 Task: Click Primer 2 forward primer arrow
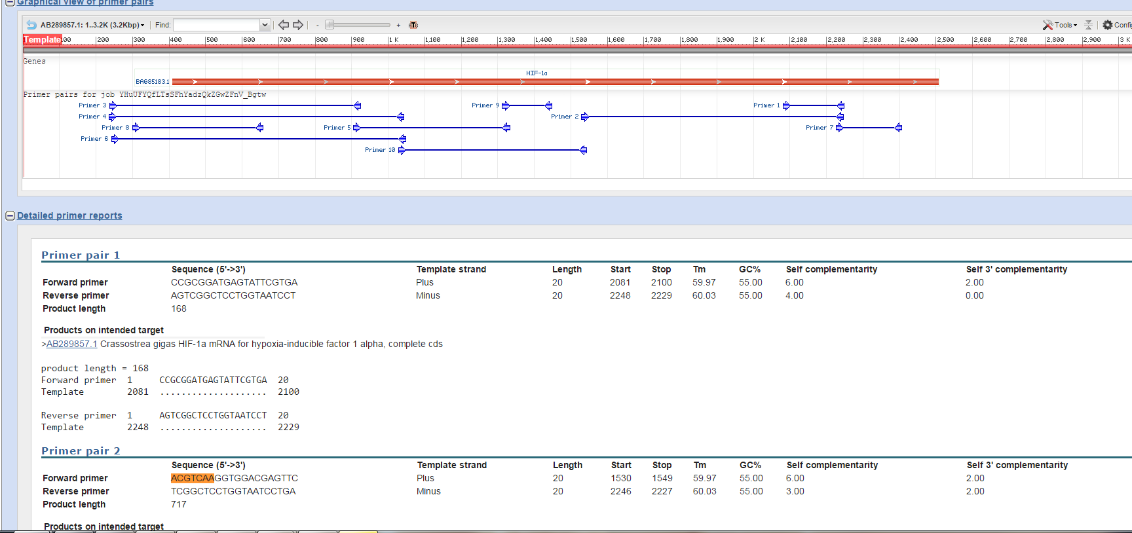pyautogui.click(x=584, y=117)
